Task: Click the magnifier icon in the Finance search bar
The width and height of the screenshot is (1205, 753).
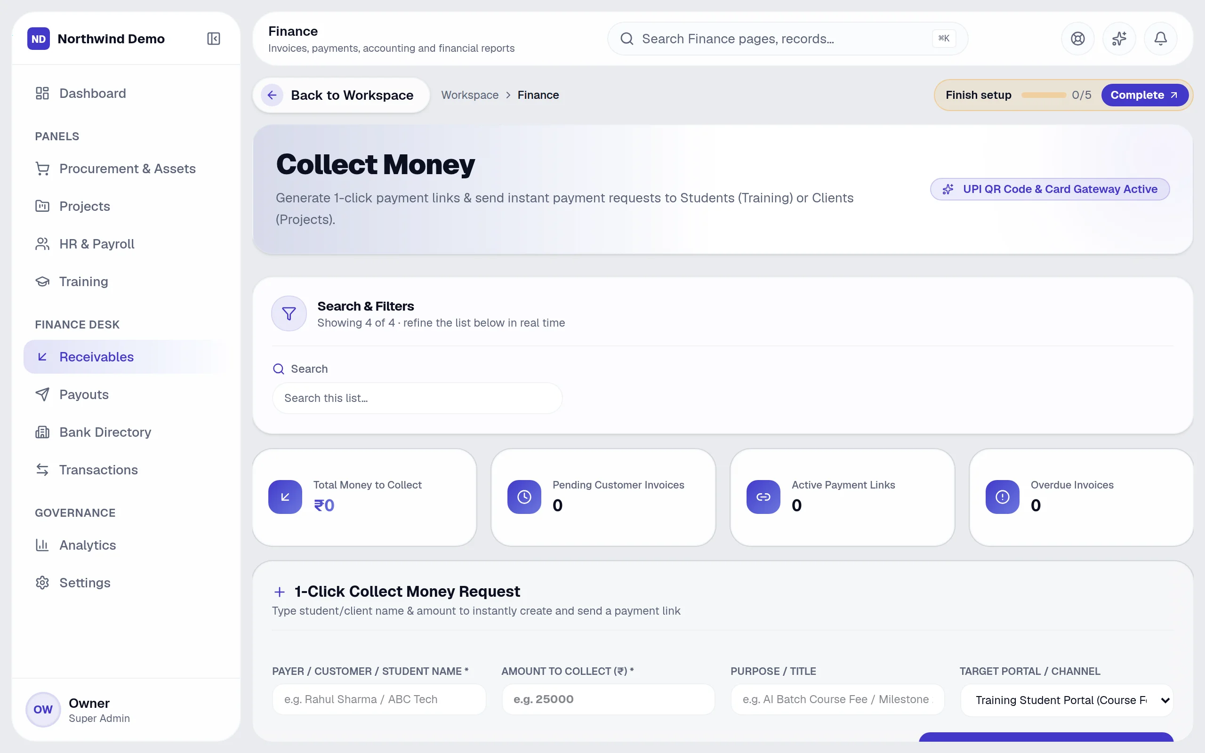Action: 627,38
